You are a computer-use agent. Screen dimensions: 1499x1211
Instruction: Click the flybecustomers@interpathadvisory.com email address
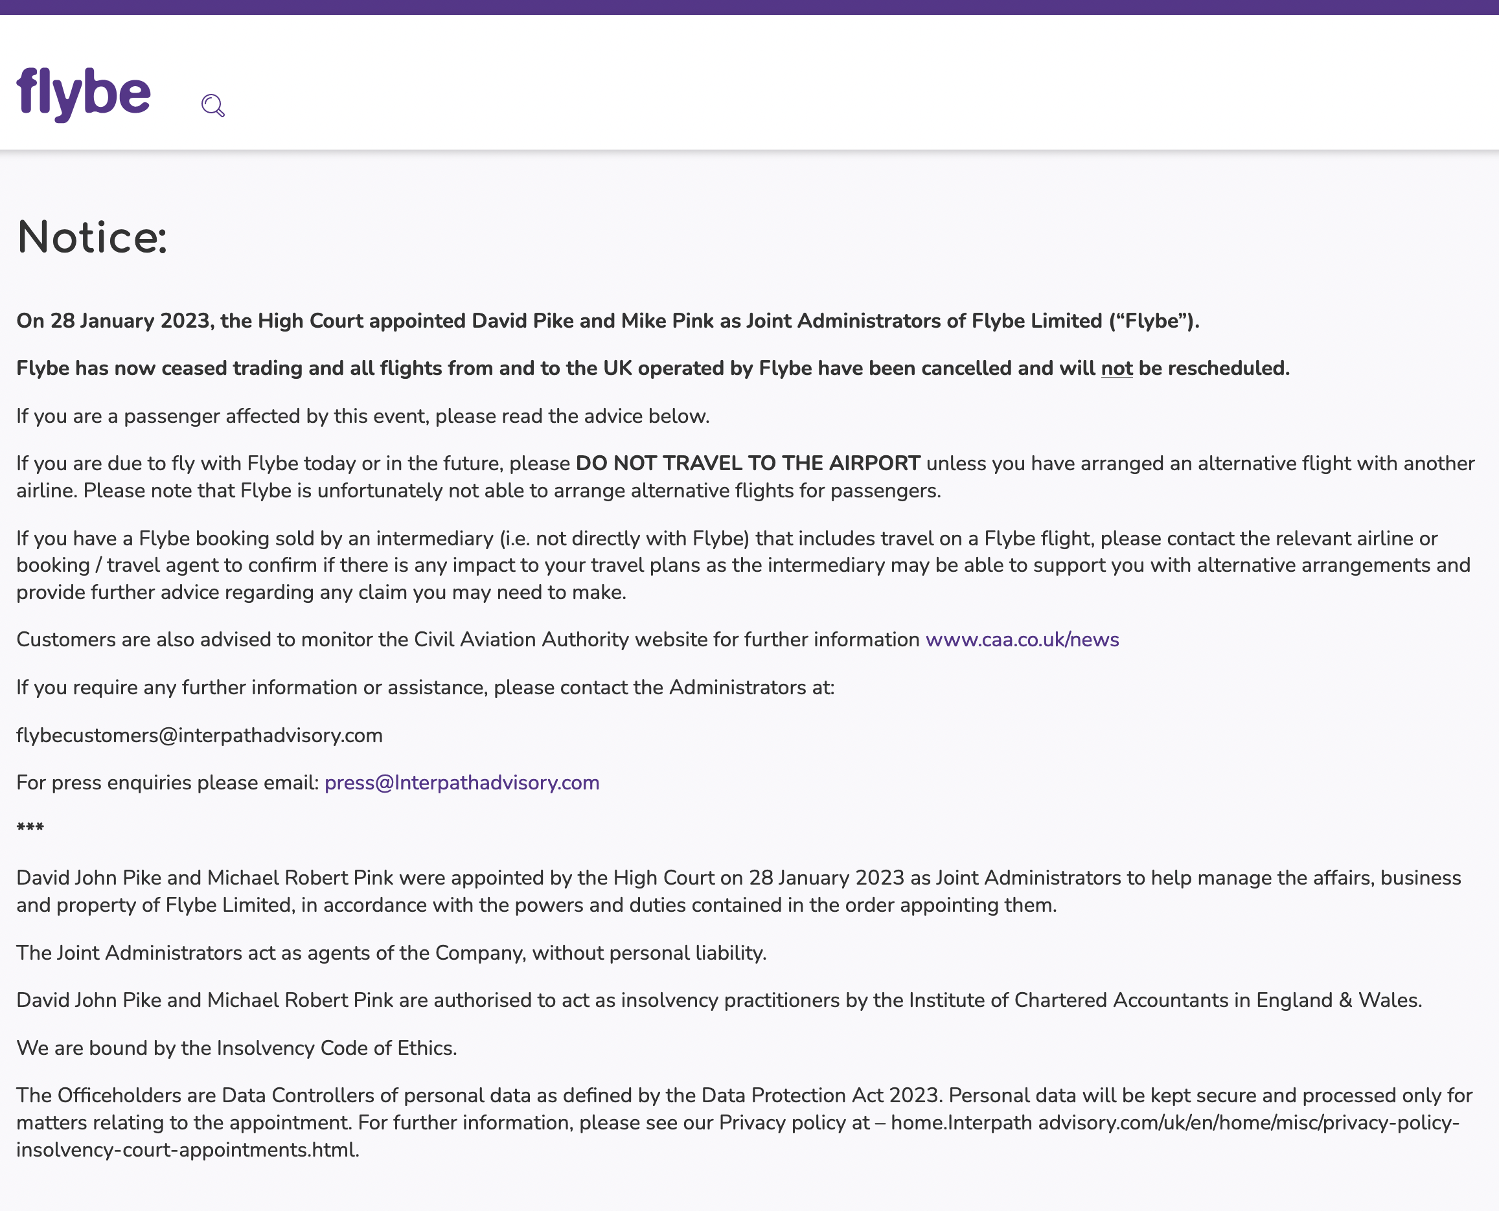[x=200, y=735]
